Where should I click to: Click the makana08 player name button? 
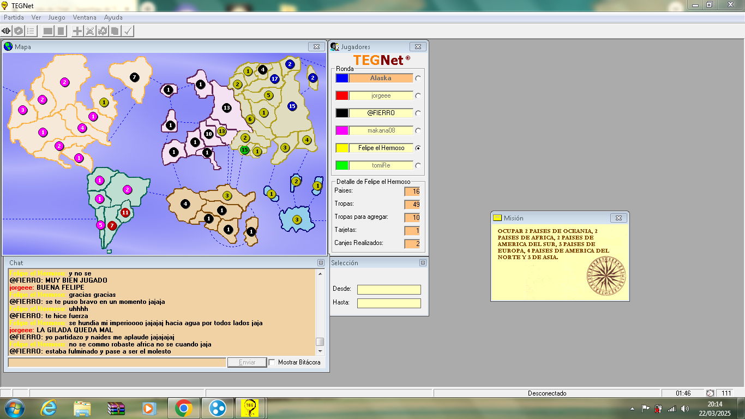point(381,130)
